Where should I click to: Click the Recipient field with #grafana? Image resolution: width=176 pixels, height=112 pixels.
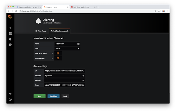tap(64, 75)
